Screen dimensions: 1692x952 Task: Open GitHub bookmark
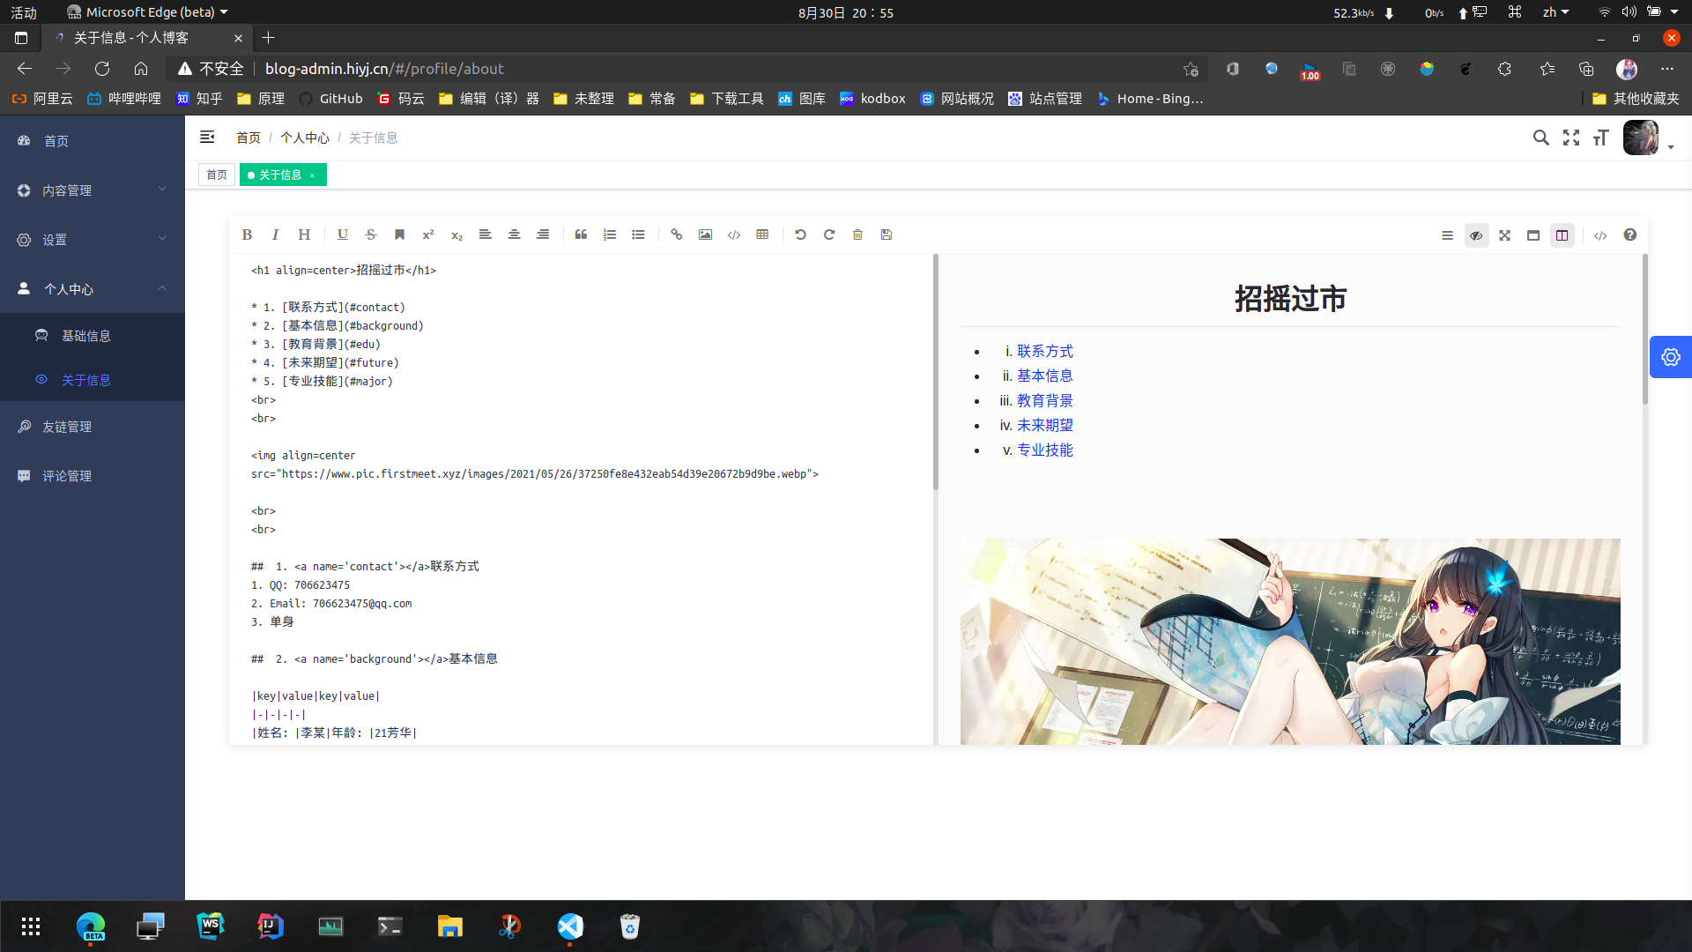pos(331,99)
